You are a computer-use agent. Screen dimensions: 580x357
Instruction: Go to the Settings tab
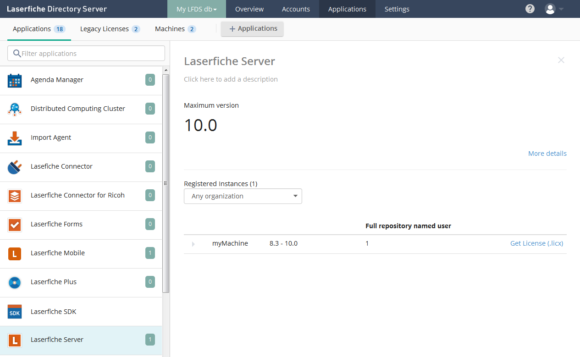[397, 9]
